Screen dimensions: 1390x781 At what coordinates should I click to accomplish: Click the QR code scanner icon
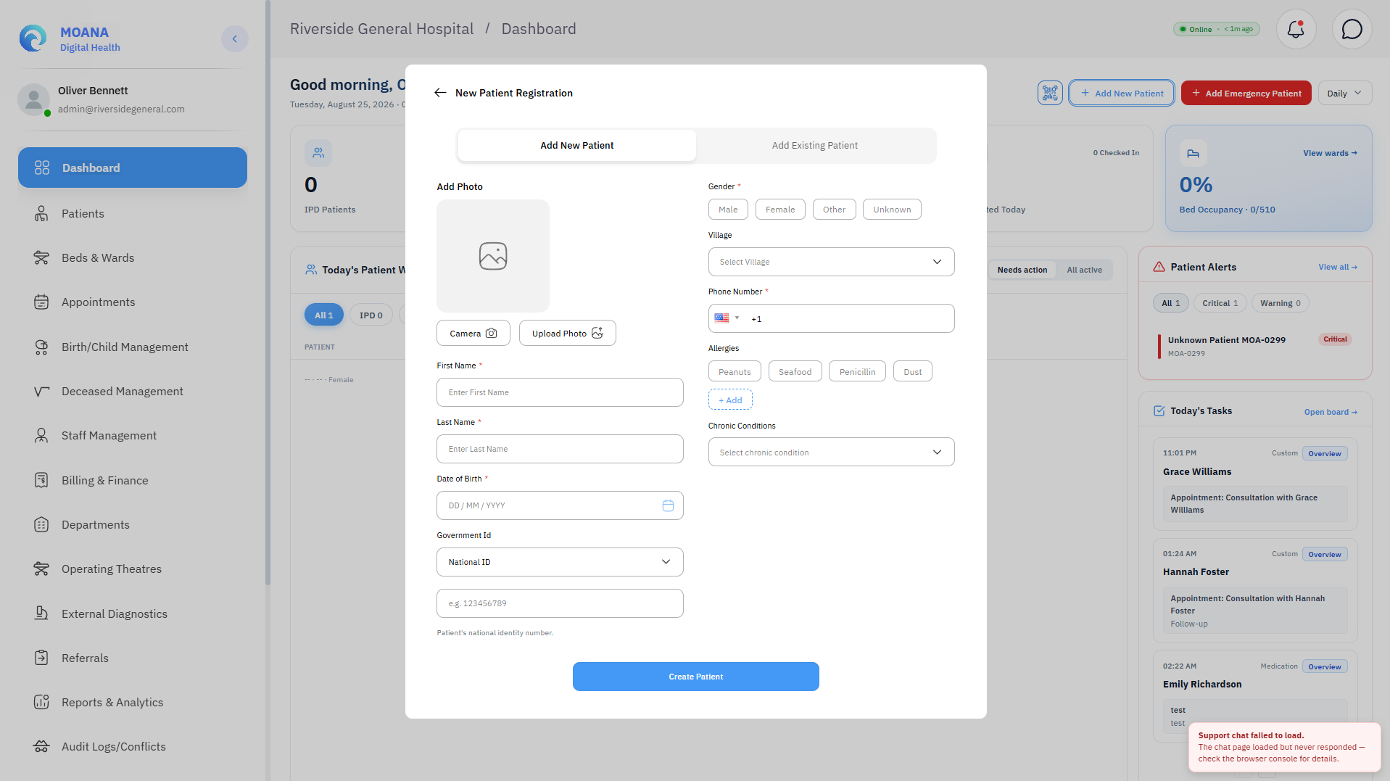[1049, 93]
